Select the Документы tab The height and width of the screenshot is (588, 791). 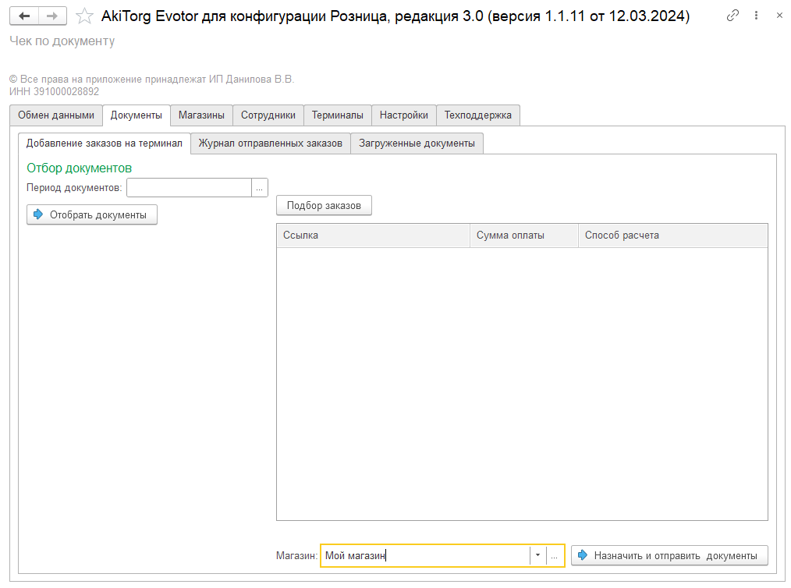pos(137,115)
